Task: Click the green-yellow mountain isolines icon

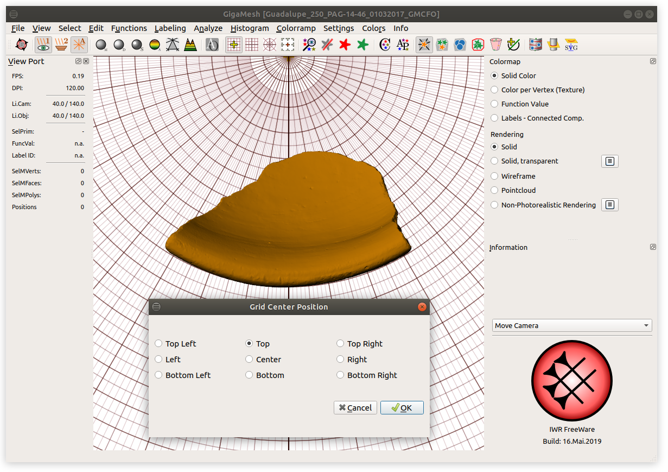Action: click(x=190, y=45)
